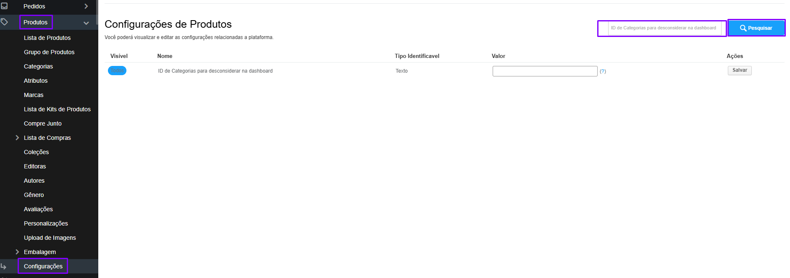Go to Grupo de Produtos
This screenshot has width=790, height=278.
[x=49, y=52]
